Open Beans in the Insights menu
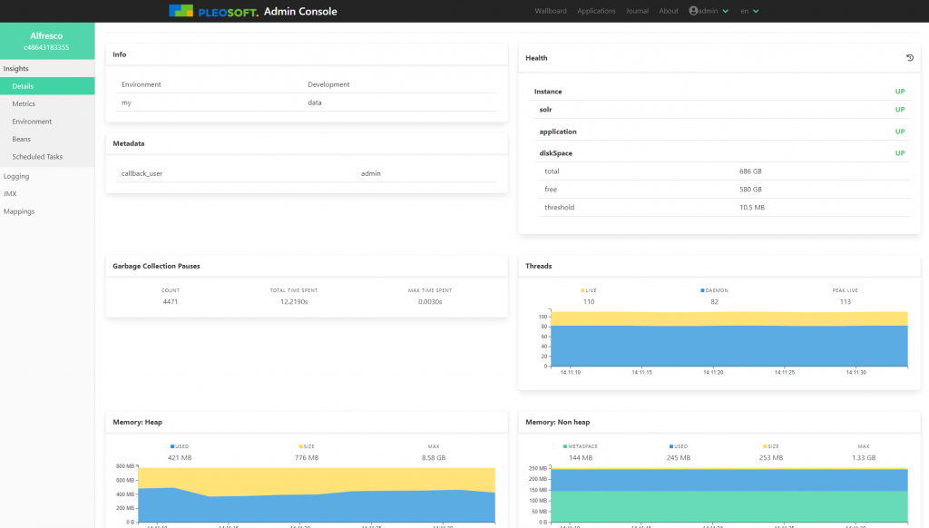 21,139
